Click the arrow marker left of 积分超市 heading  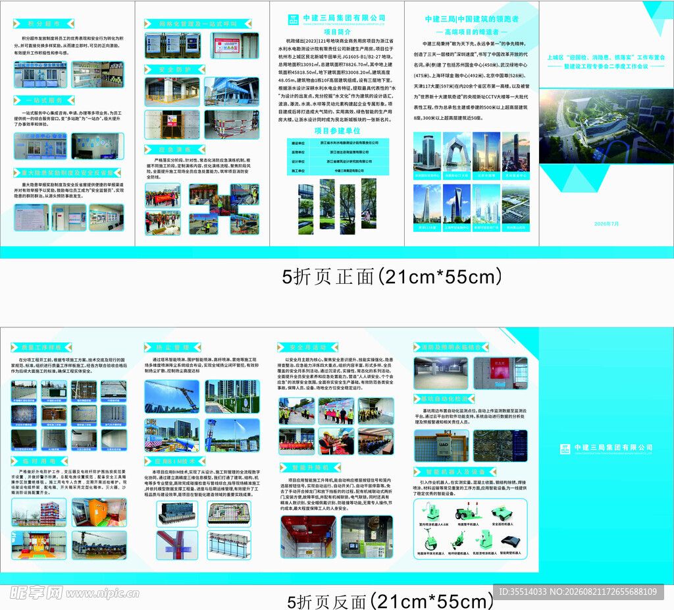17,24
